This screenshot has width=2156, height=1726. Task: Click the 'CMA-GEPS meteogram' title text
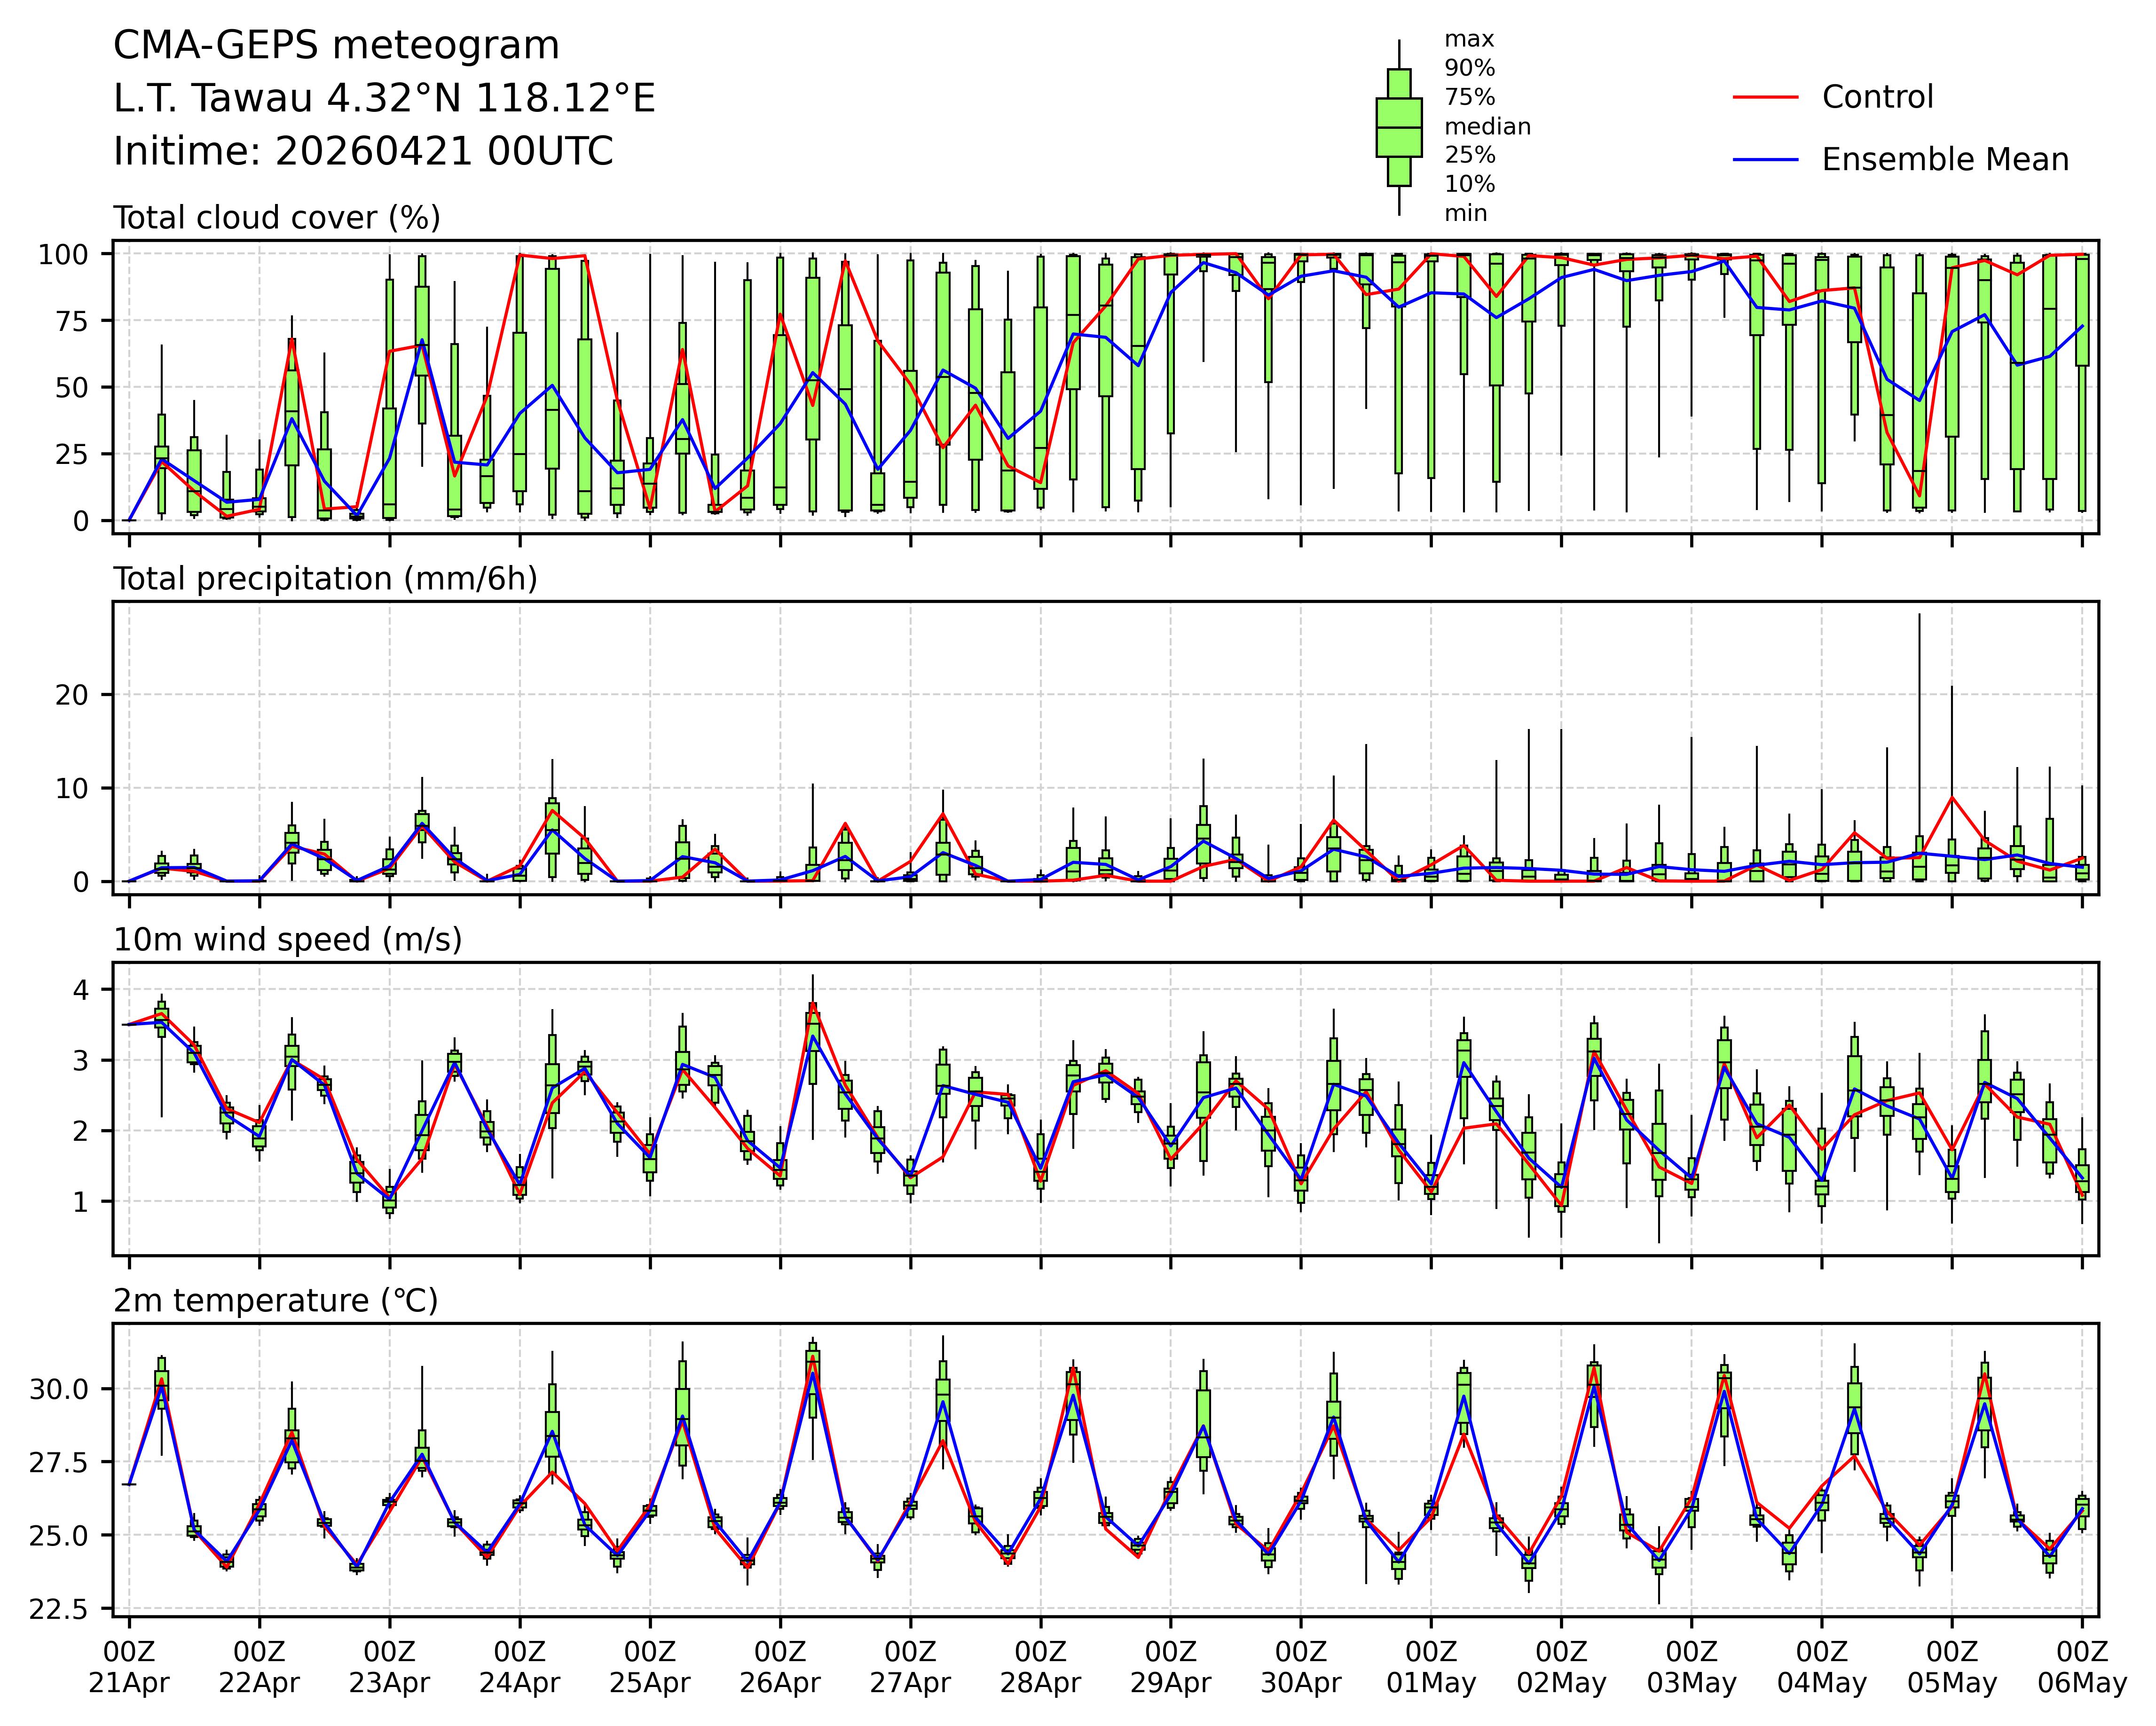click(336, 46)
